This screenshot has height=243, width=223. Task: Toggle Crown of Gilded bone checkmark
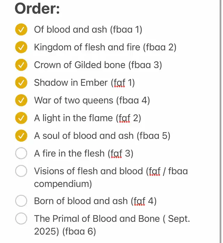point(21,65)
